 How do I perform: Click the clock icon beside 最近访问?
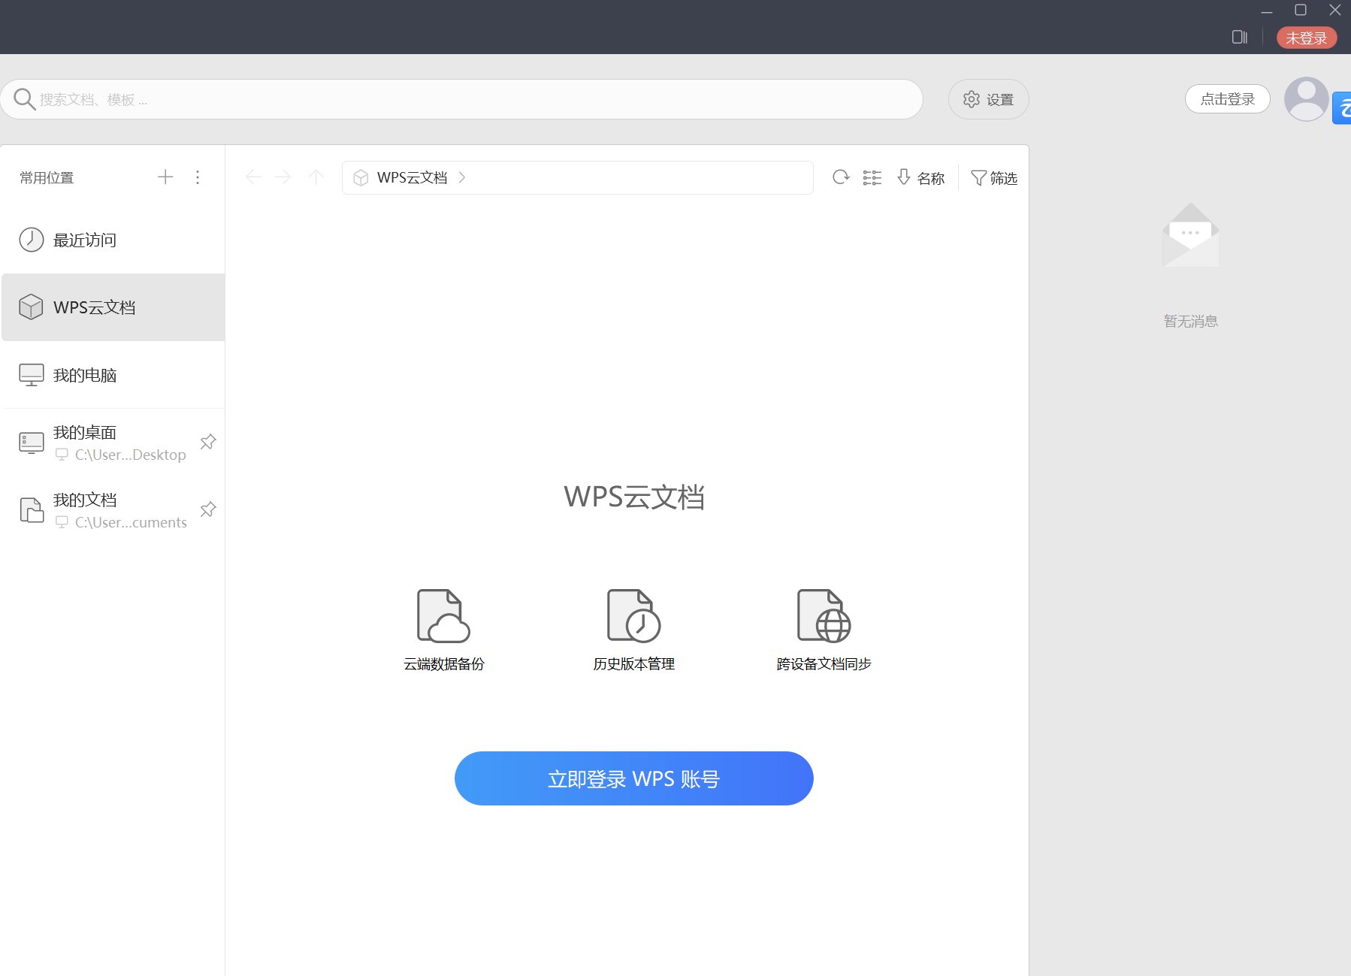click(x=31, y=240)
